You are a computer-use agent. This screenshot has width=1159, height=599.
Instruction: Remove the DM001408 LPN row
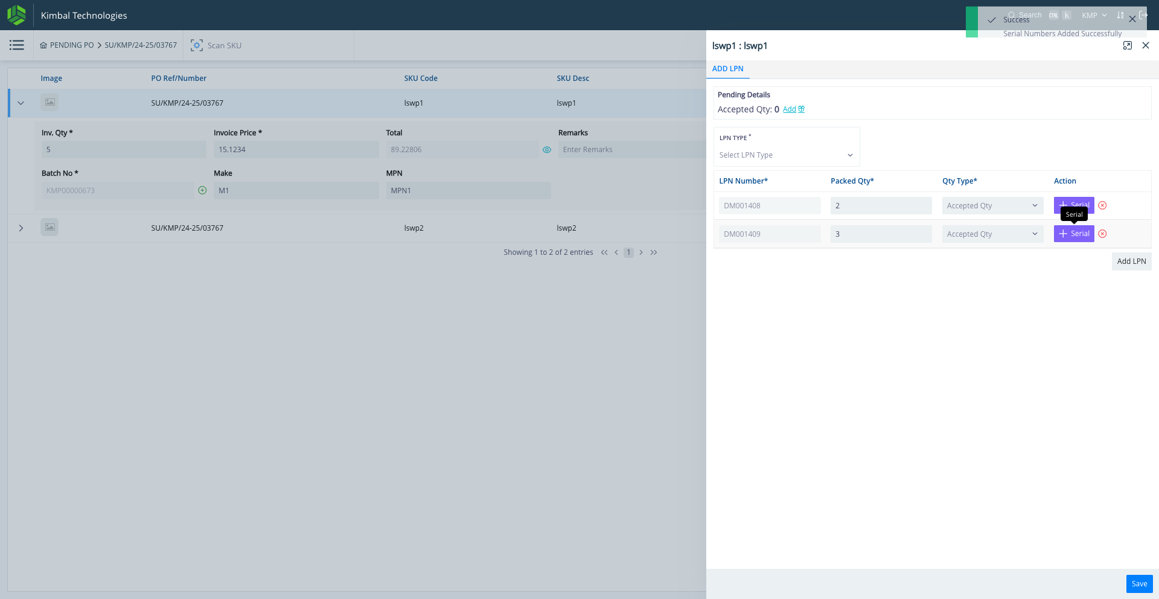1102,205
